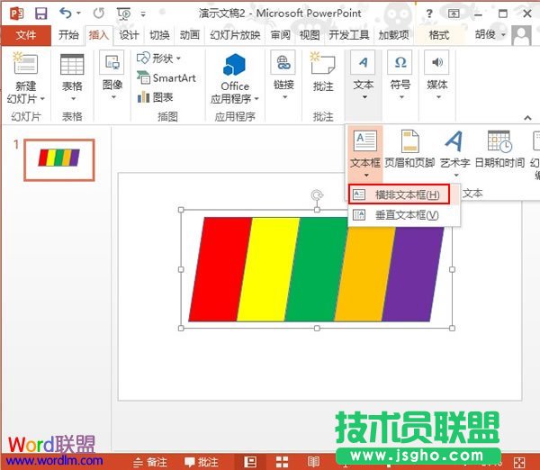Start slideshow from beginning icon

pyautogui.click(x=124, y=14)
